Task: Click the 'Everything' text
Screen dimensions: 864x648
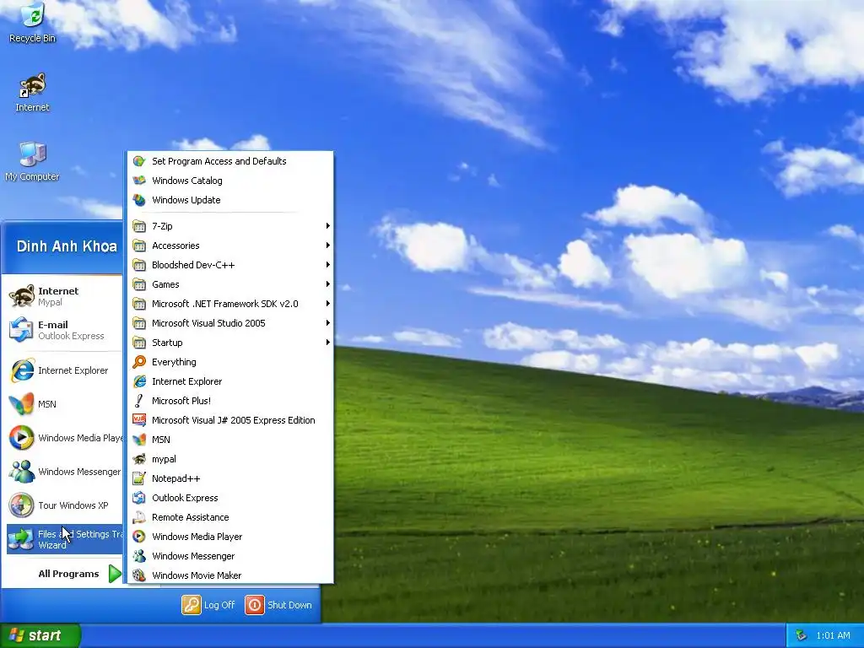Action: click(x=174, y=362)
